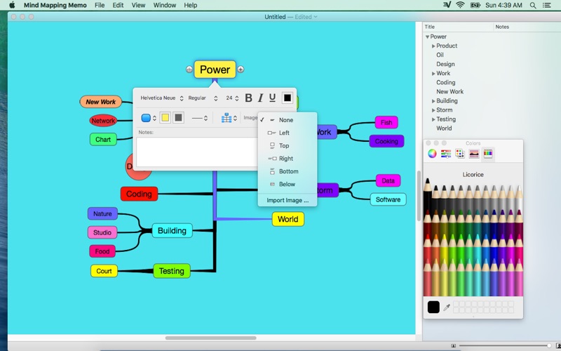Open the yellow node fill color well
This screenshot has width=561, height=351.
click(x=165, y=117)
